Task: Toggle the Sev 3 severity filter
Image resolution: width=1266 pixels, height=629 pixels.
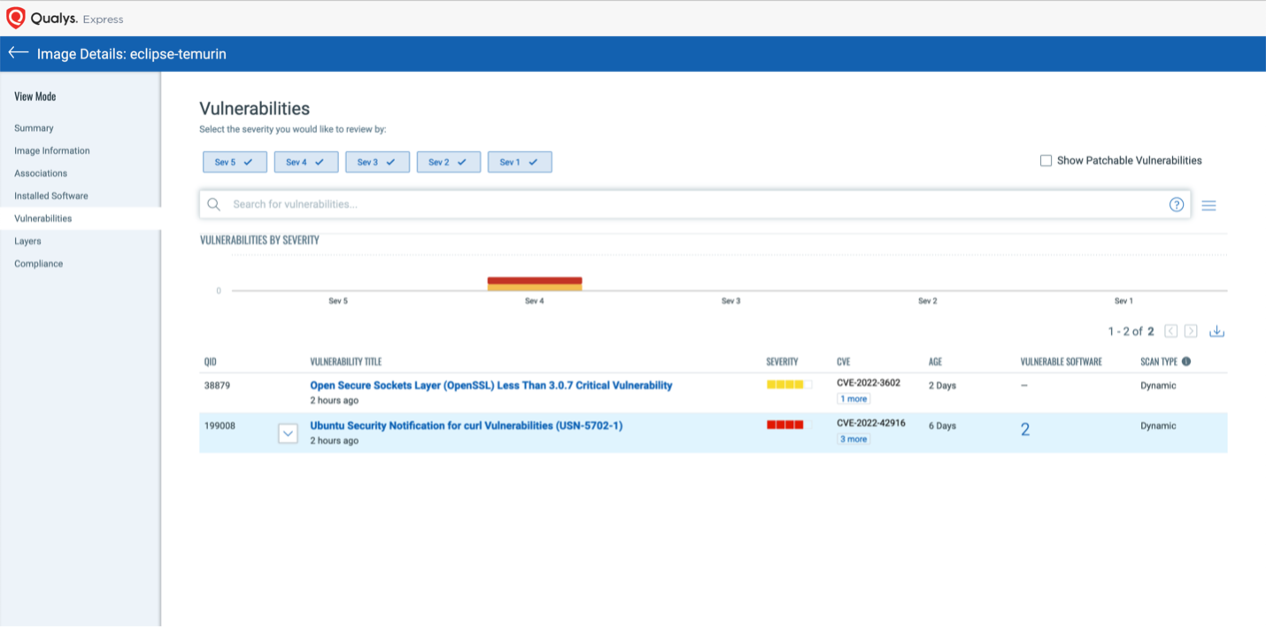Action: (x=377, y=162)
